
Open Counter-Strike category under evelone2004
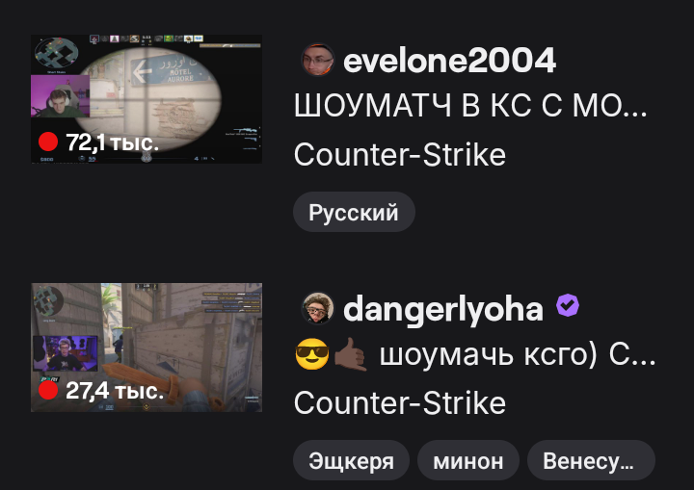pyautogui.click(x=400, y=155)
